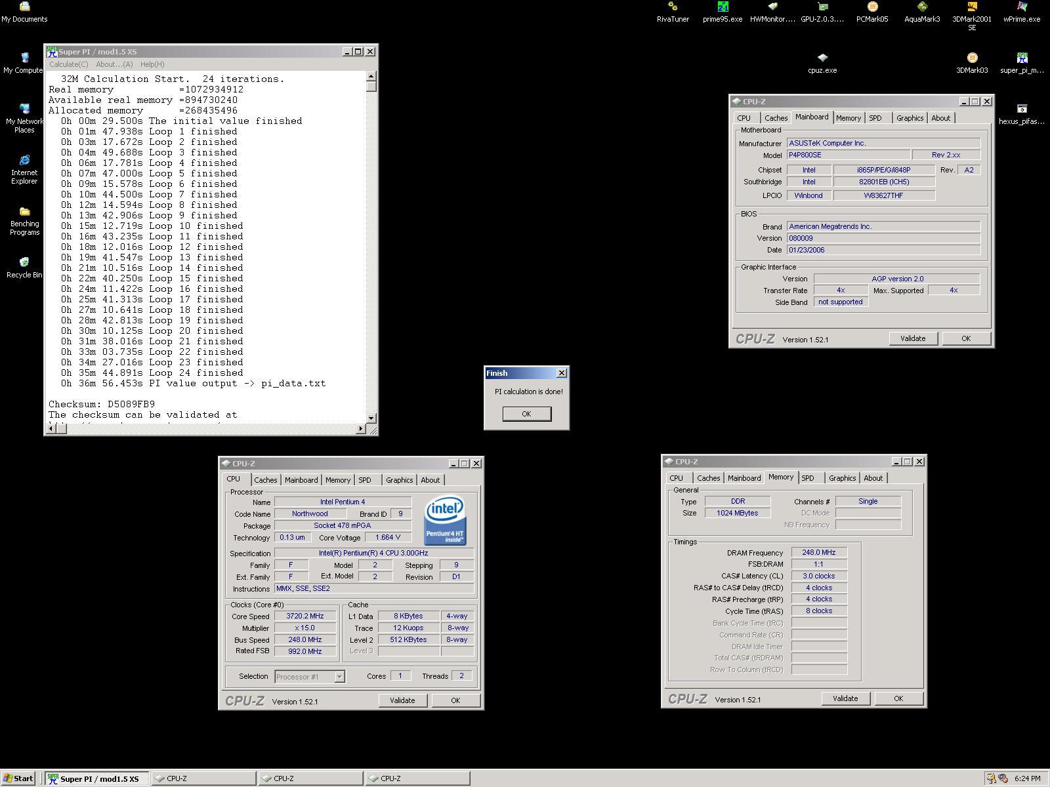The height and width of the screenshot is (787, 1050).
Task: Click Validate in the CPU CPU-Z window
Action: point(402,700)
